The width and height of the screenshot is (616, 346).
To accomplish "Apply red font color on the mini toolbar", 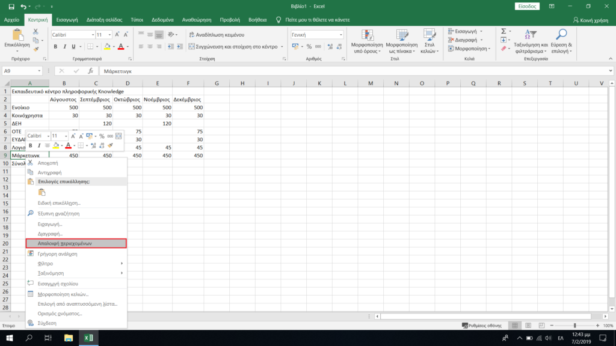I will coord(68,145).
